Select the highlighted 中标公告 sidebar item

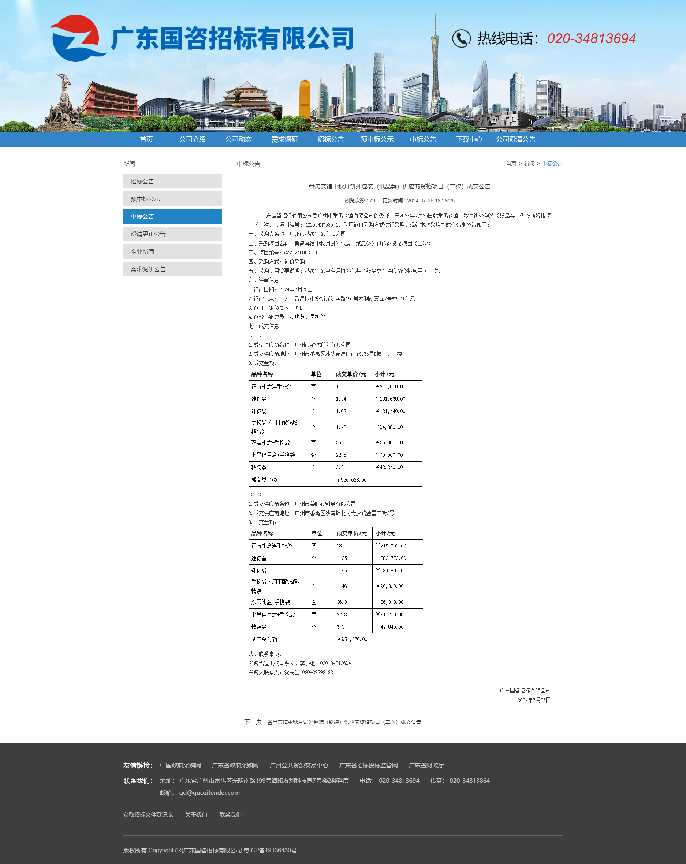click(x=173, y=216)
